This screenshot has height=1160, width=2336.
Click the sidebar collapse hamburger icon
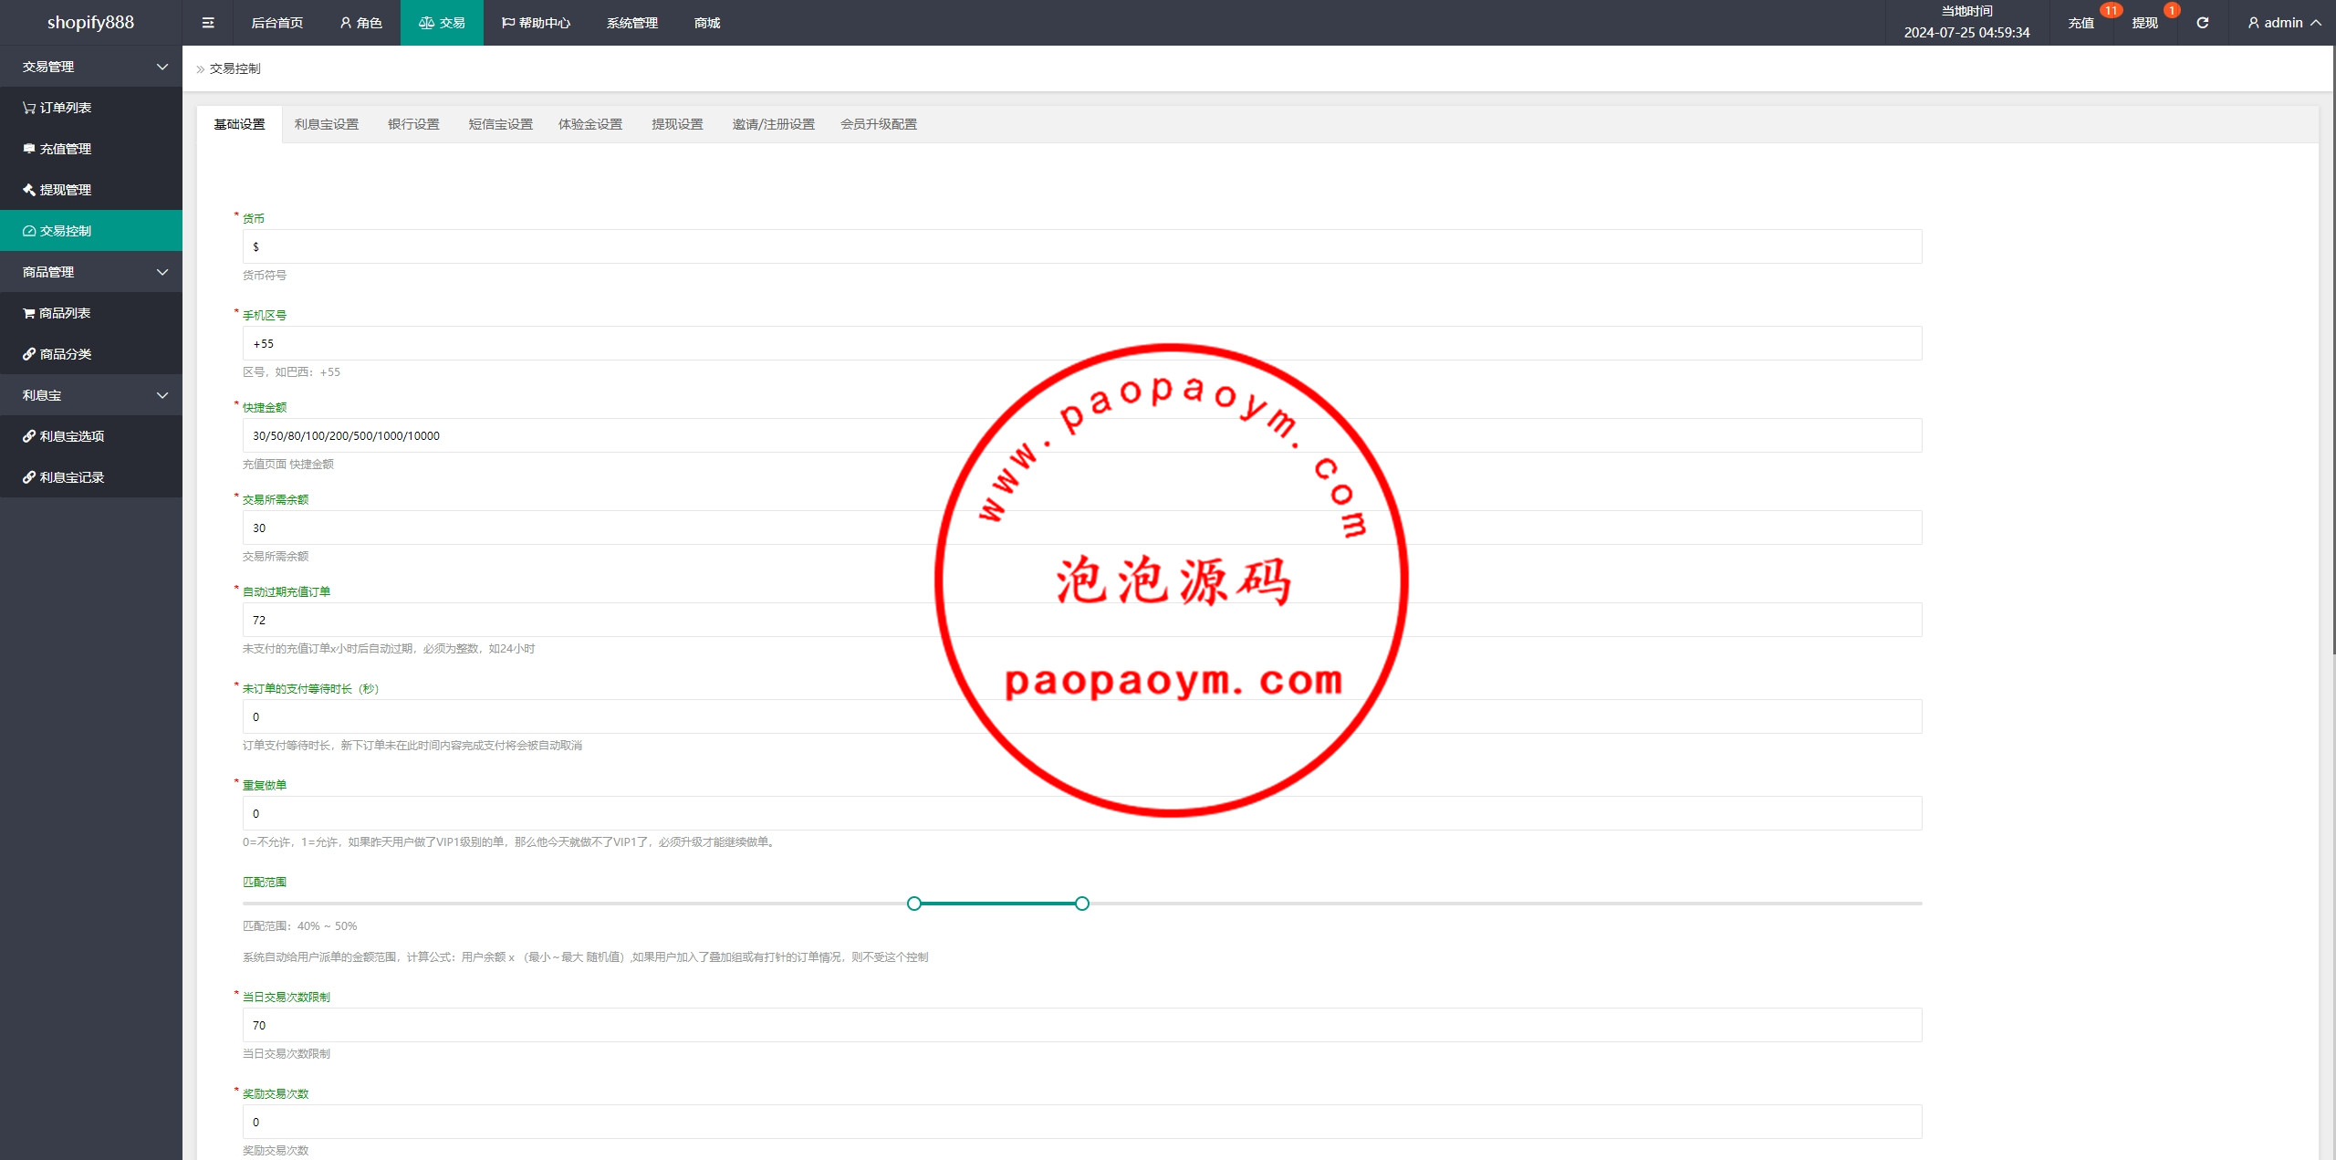pyautogui.click(x=208, y=23)
